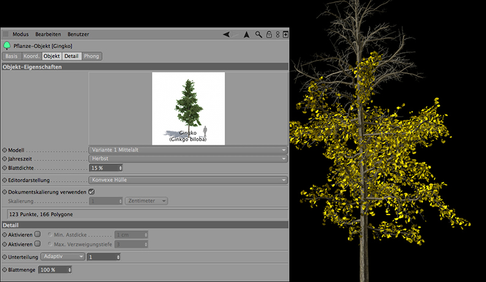The width and height of the screenshot is (486, 282).
Task: Expand the Editordarstellung Konvexe Hülle dropdown
Action: pyautogui.click(x=188, y=180)
